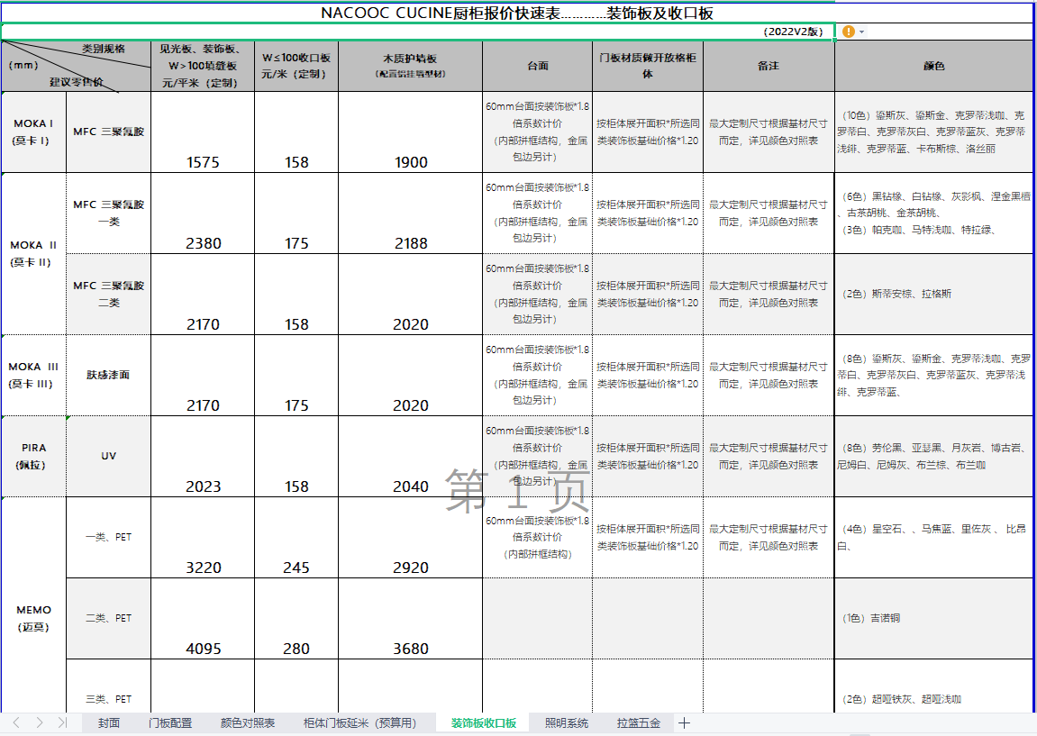Click the 1575 price cell for MOKA I
Screen dimensions: 1037x736
[203, 132]
